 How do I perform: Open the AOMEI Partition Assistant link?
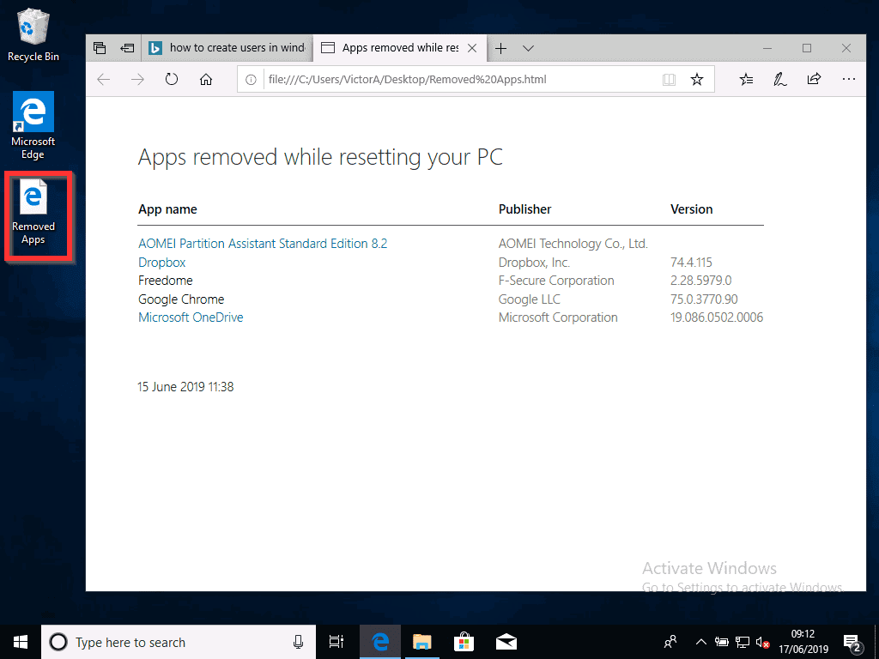point(263,244)
